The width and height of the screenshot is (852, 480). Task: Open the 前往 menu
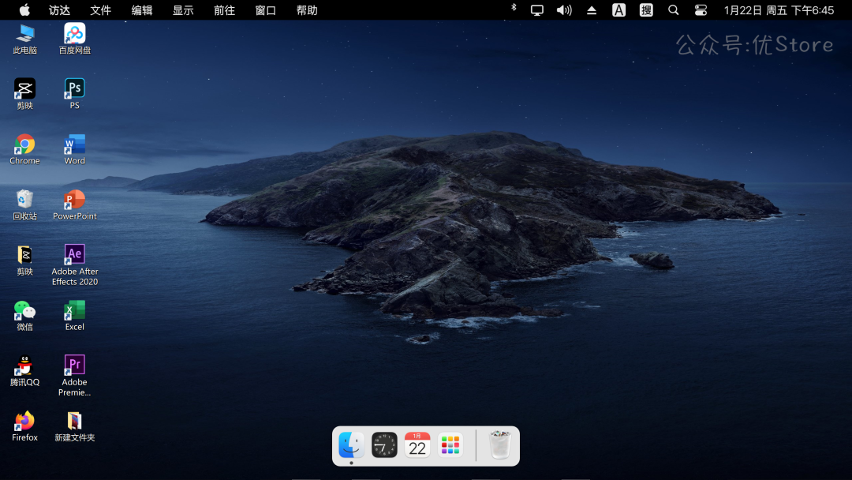pyautogui.click(x=224, y=9)
